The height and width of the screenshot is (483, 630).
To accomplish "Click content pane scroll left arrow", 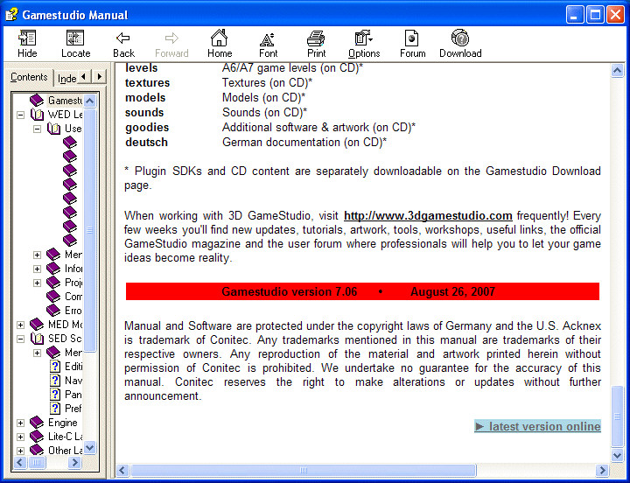I will point(122,470).
